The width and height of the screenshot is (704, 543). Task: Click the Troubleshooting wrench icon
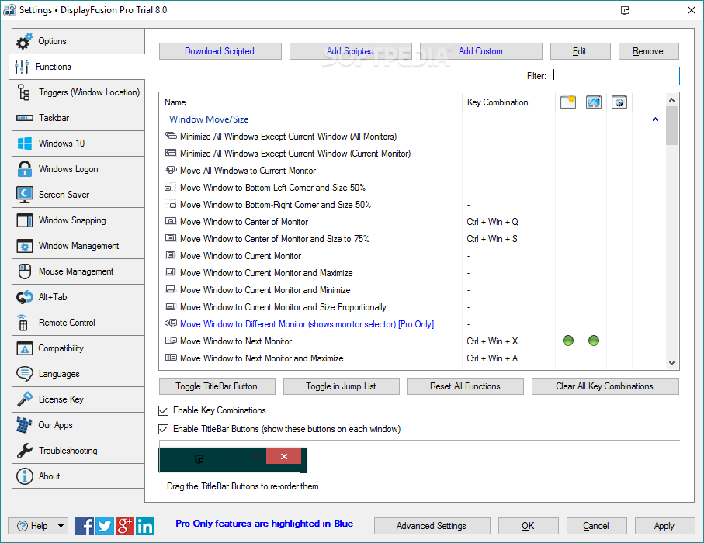pos(25,451)
